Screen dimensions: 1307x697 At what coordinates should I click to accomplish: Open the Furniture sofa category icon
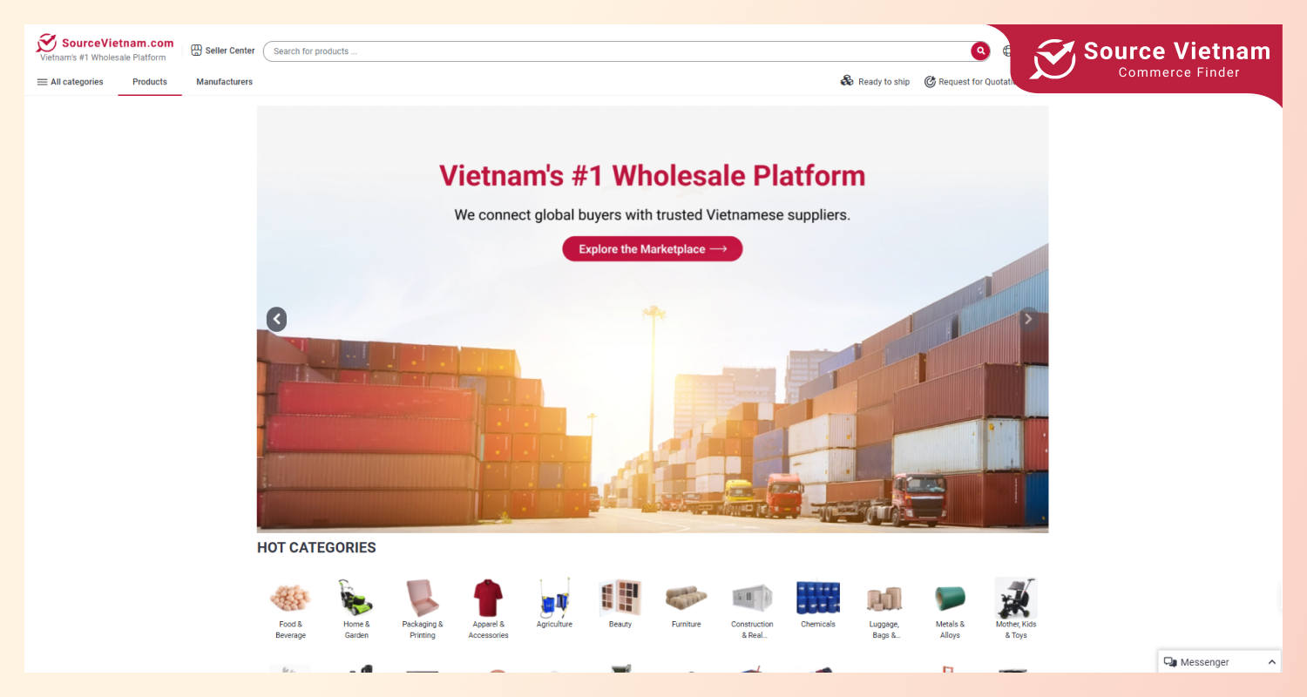[687, 598]
